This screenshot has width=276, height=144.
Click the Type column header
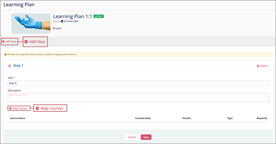[x=230, y=118]
